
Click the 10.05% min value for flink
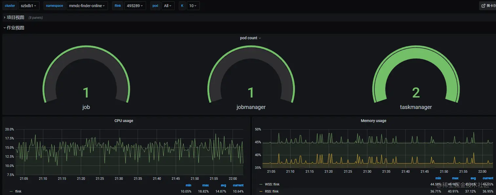pyautogui.click(x=186, y=191)
